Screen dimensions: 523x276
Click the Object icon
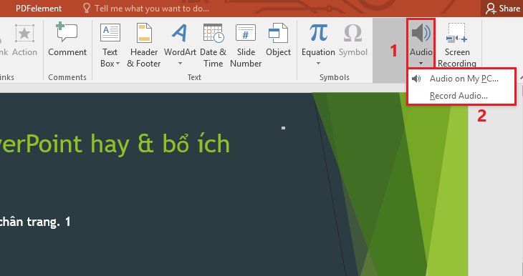click(x=278, y=33)
